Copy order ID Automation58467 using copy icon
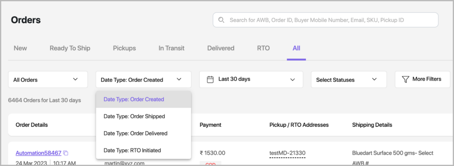The image size is (454, 166). click(x=66, y=153)
